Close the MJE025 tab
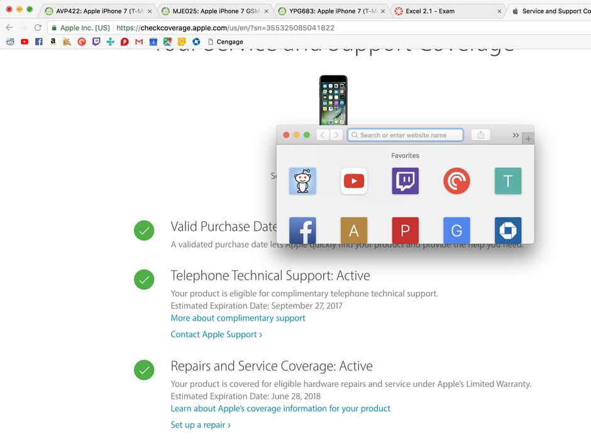 [267, 11]
